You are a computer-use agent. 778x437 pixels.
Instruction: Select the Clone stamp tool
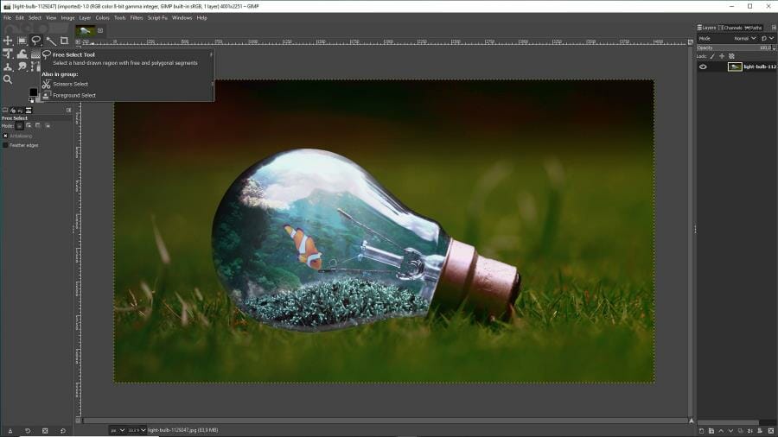pyautogui.click(x=8, y=66)
